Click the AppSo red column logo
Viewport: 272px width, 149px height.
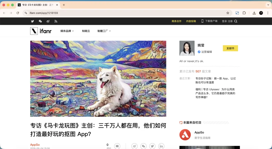tap(185, 135)
